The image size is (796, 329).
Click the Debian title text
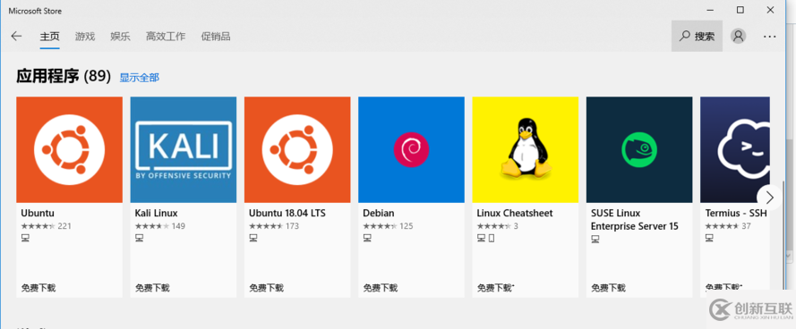point(379,213)
